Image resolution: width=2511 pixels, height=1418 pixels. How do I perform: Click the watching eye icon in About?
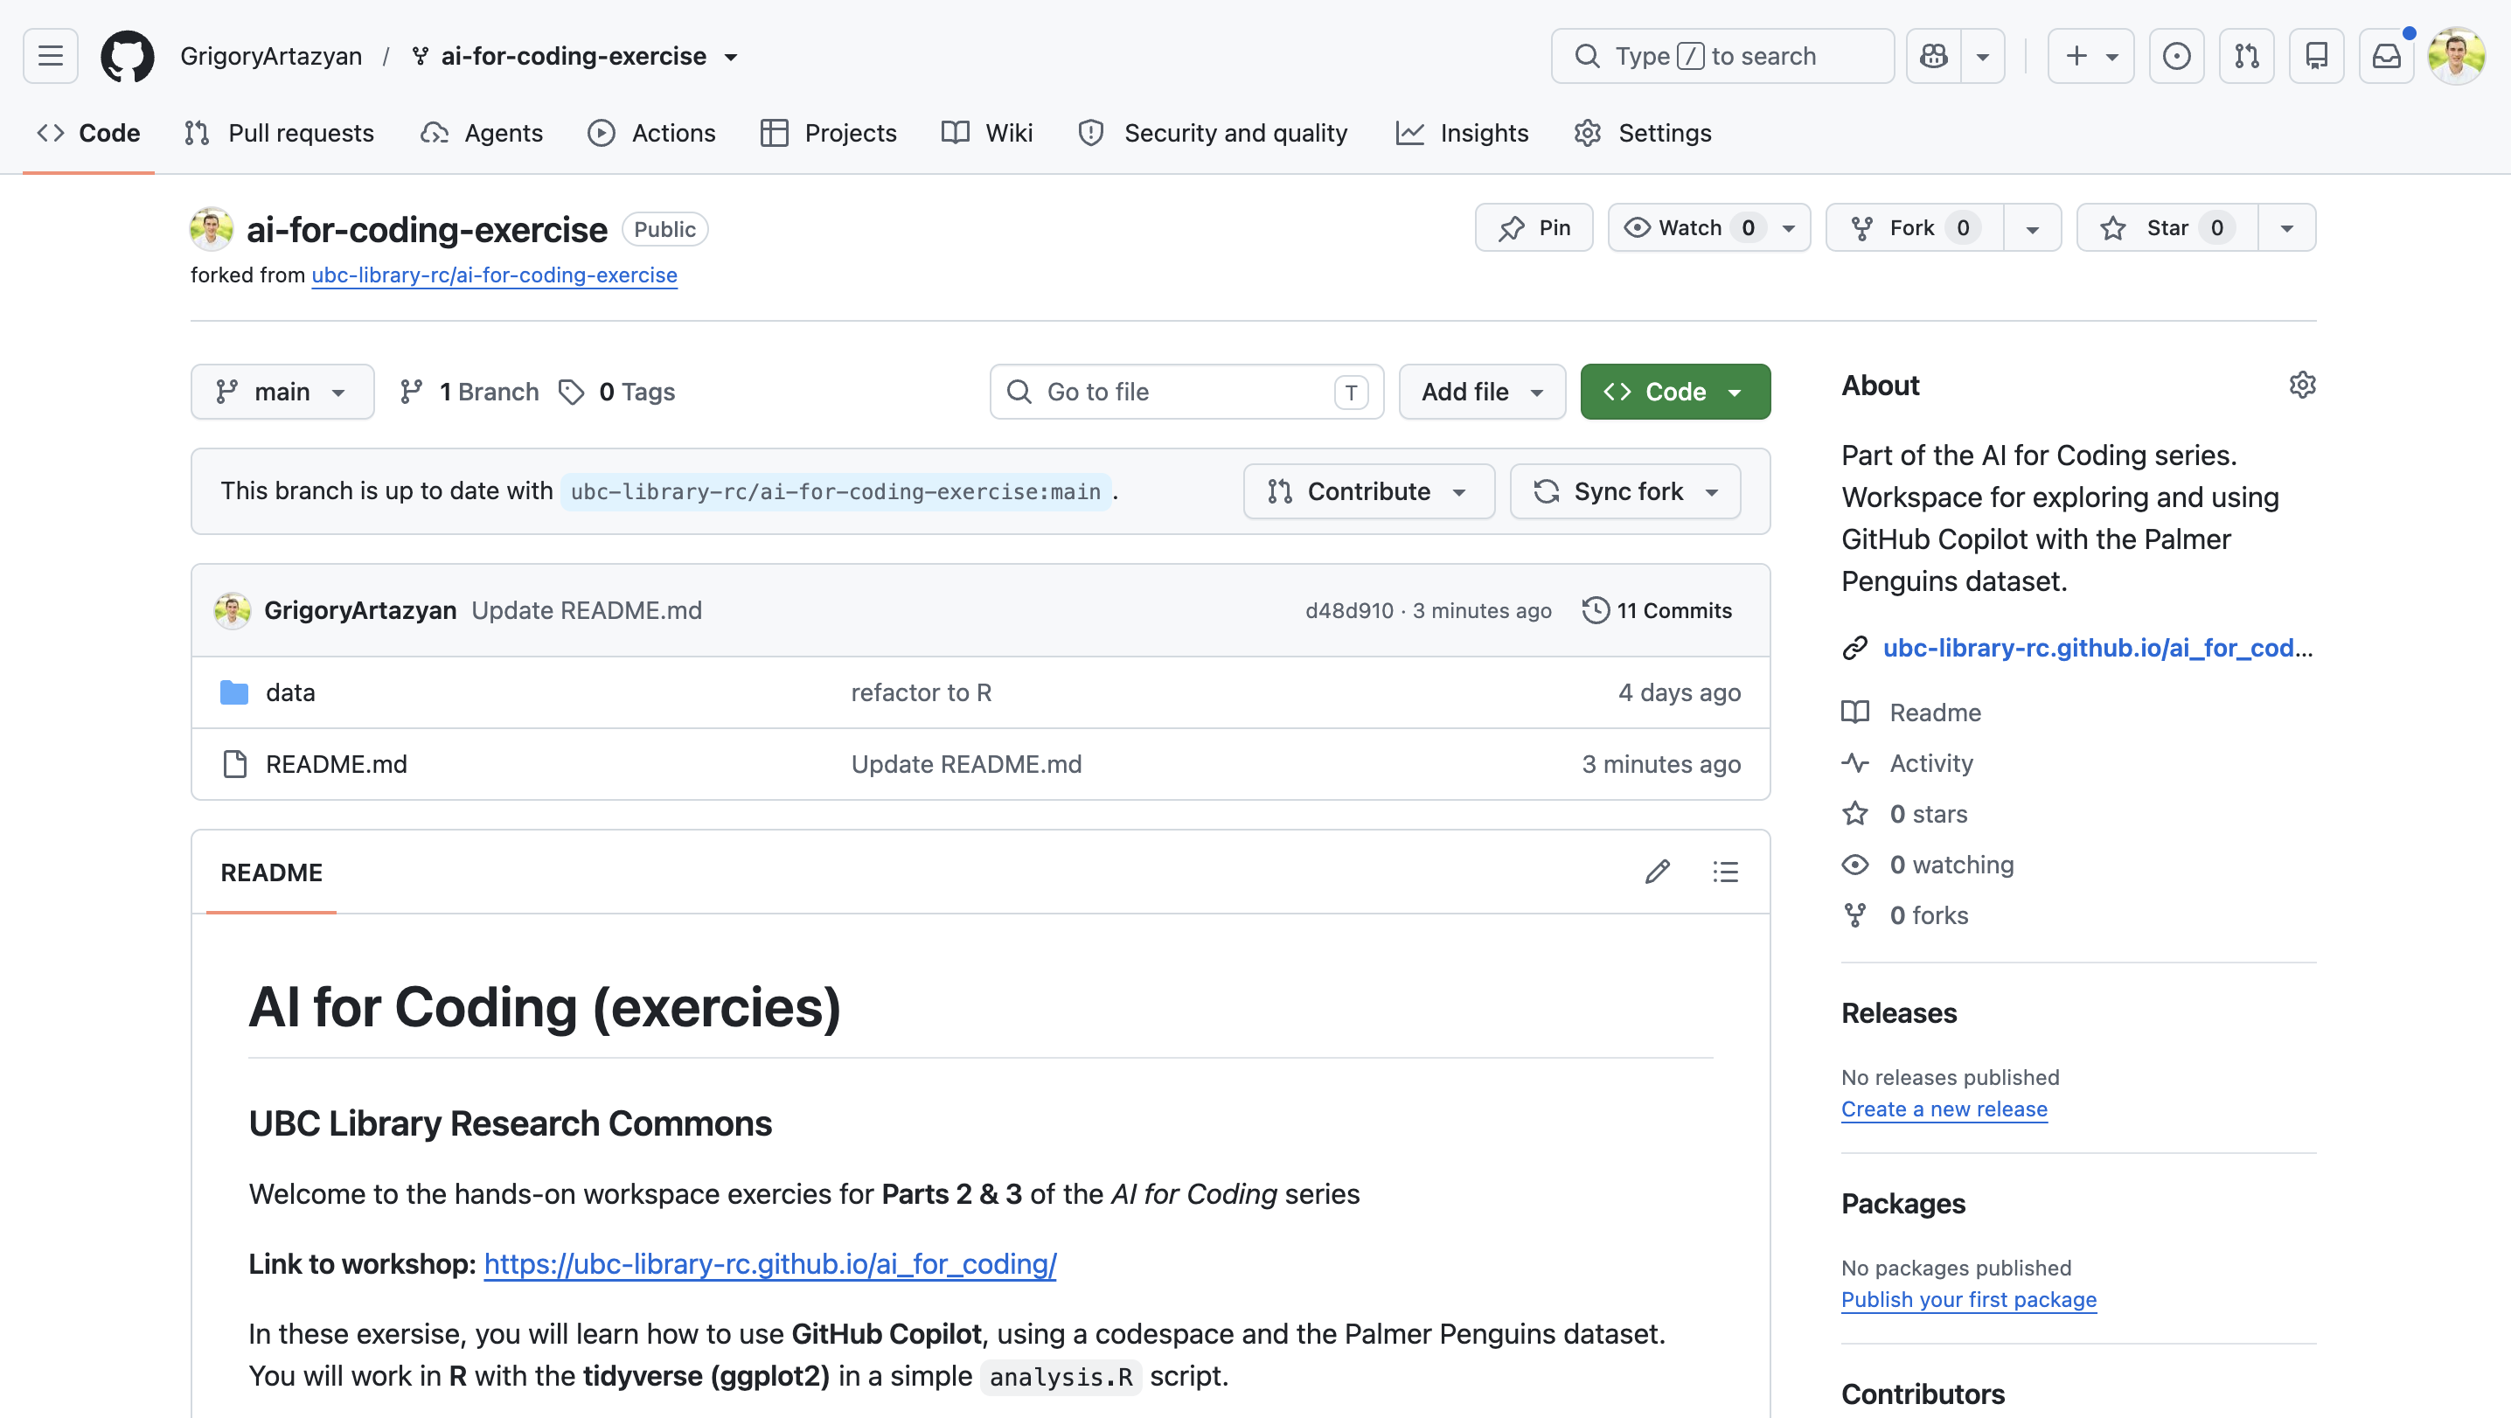(x=1855, y=865)
